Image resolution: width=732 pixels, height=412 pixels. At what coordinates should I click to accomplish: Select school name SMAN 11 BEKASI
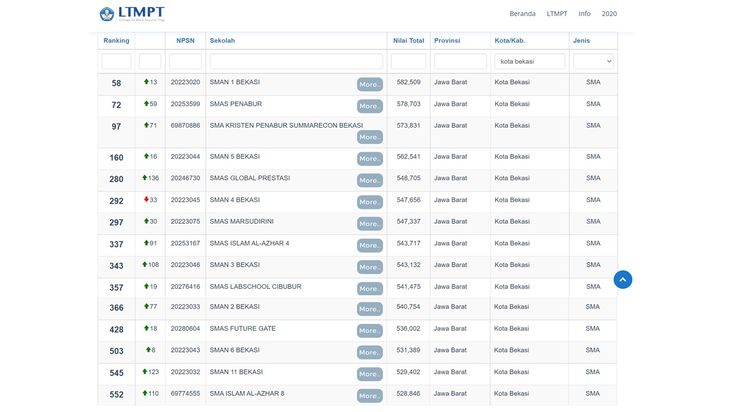[236, 372]
